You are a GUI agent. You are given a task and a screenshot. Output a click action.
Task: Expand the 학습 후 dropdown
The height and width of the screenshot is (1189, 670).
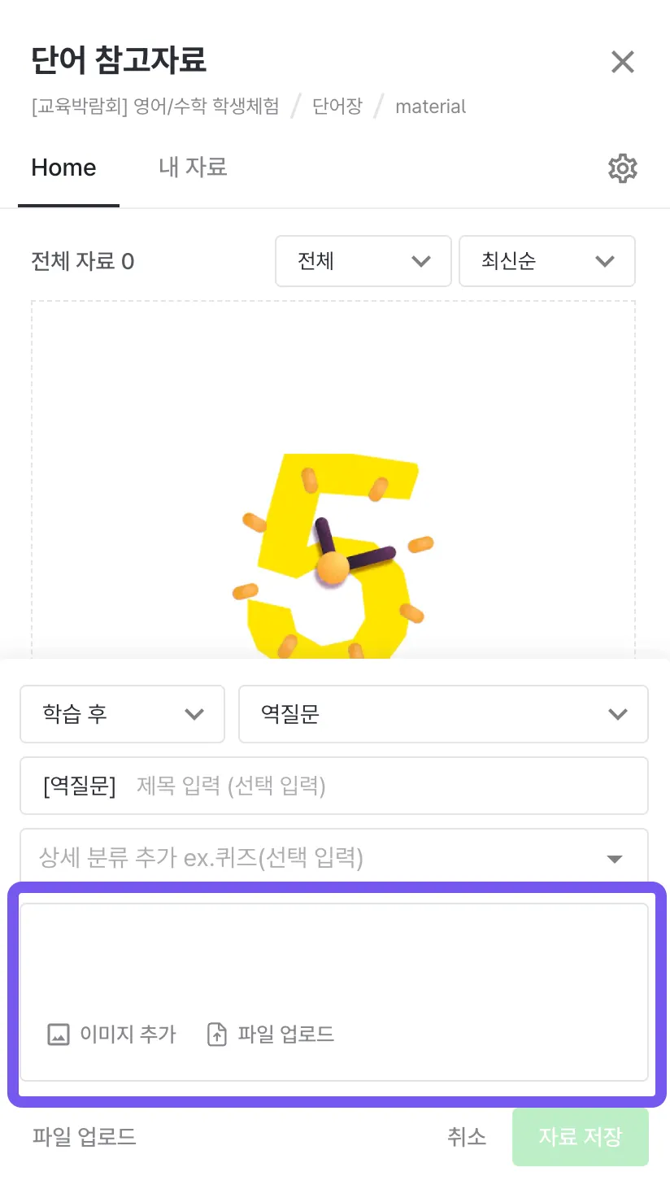click(122, 714)
